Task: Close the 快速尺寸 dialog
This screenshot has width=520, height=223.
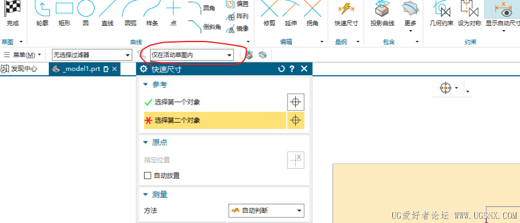Action: 304,69
